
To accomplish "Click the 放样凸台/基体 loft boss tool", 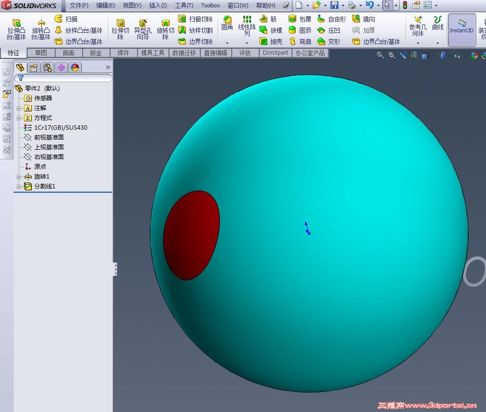I will [78, 30].
